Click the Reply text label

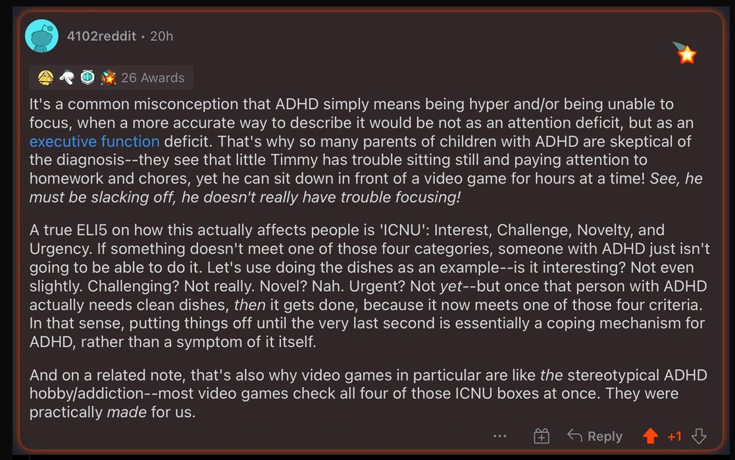605,436
